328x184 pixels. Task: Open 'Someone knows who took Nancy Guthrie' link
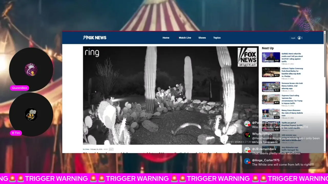[x=292, y=86]
